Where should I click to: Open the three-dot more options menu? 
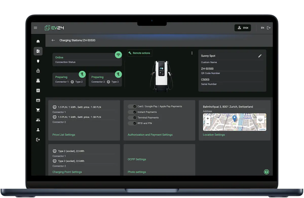pyautogui.click(x=192, y=53)
